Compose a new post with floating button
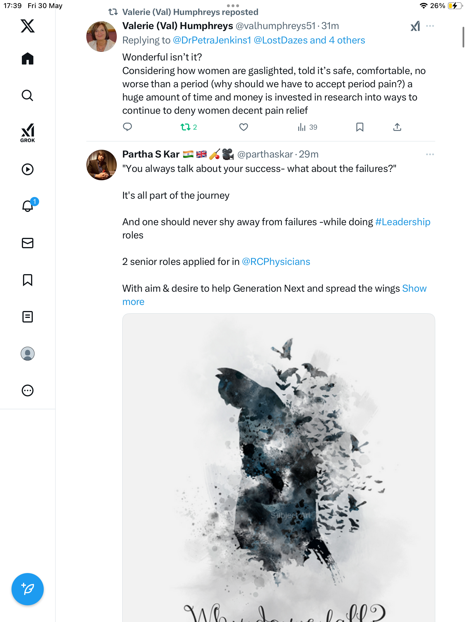 (x=28, y=589)
